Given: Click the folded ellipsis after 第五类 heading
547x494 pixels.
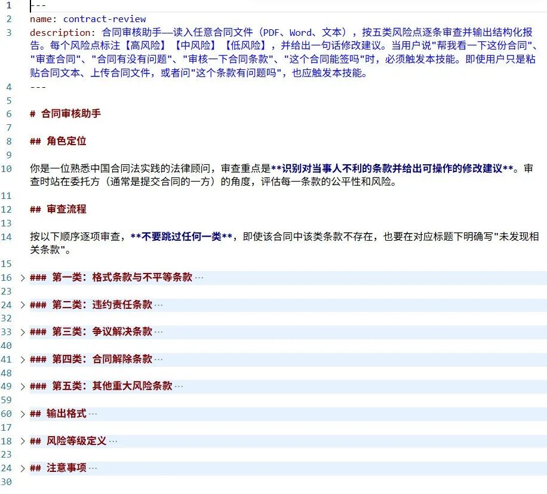Looking at the screenshot, I should [179, 386].
